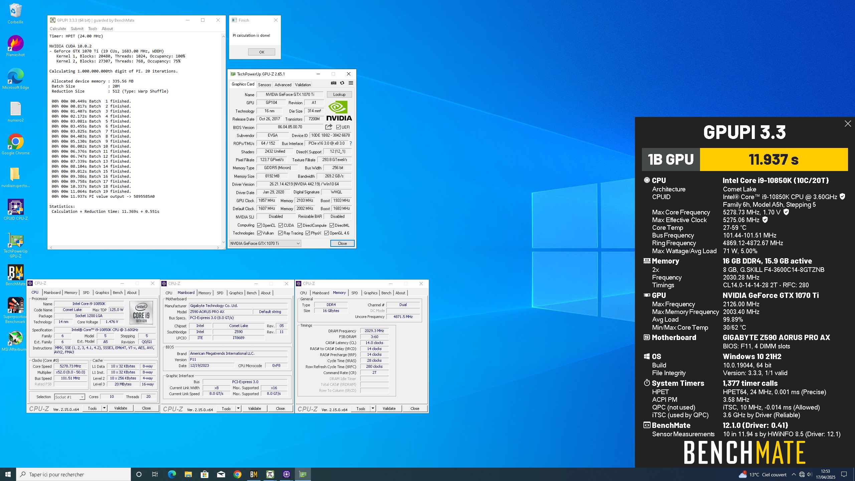855x481 pixels.
Task: Open Microsoft Store on the taskbar
Action: 204,474
